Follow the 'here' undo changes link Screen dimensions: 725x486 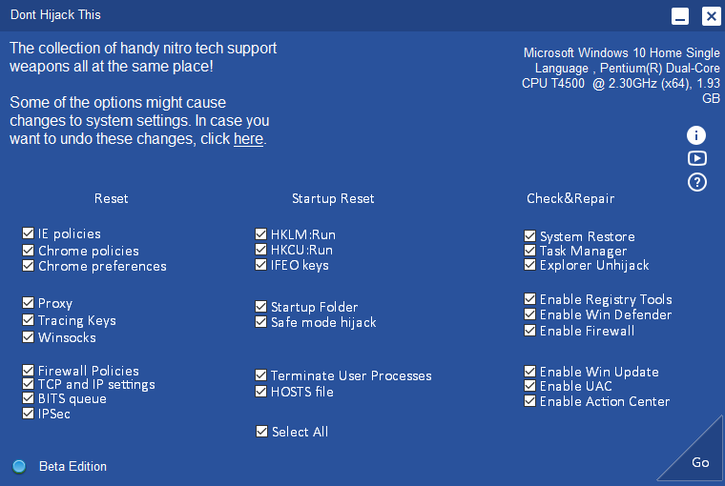pos(248,138)
